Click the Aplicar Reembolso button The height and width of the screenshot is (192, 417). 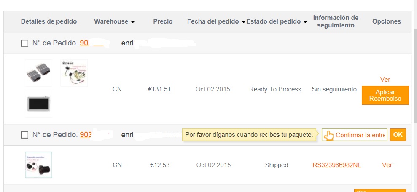(385, 95)
